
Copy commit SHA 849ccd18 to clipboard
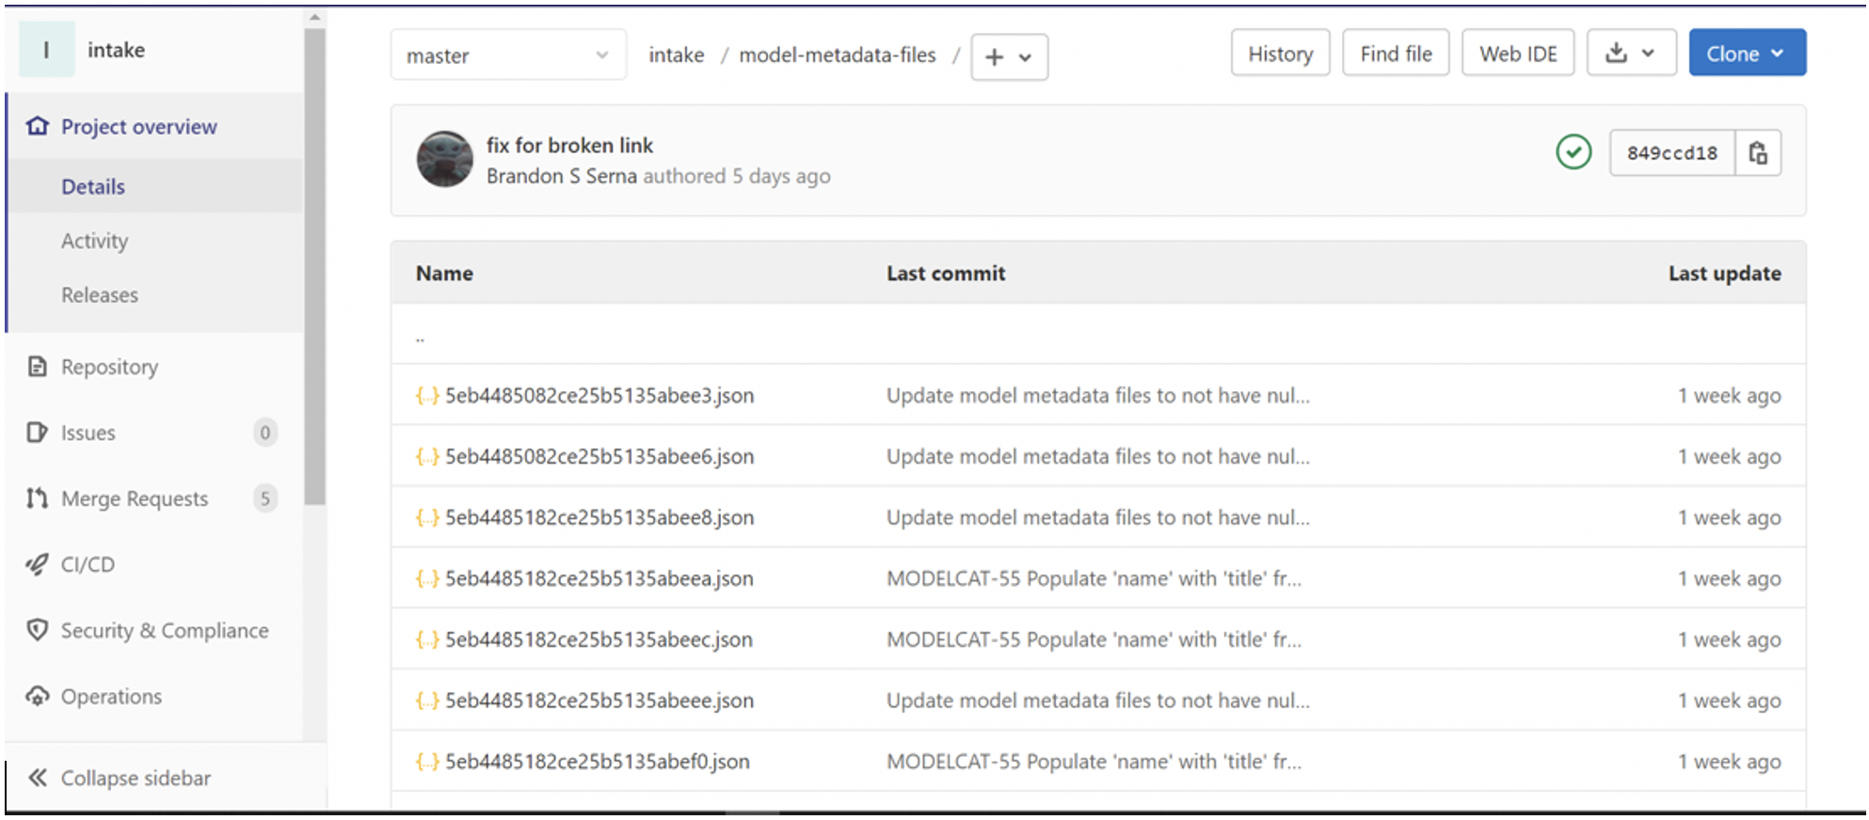tap(1757, 152)
